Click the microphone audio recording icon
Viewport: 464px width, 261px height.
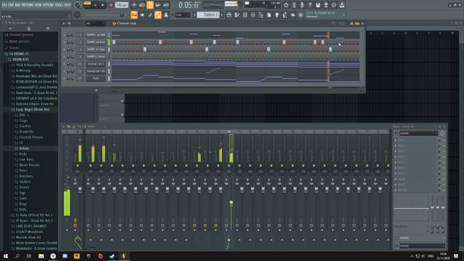coord(302,5)
